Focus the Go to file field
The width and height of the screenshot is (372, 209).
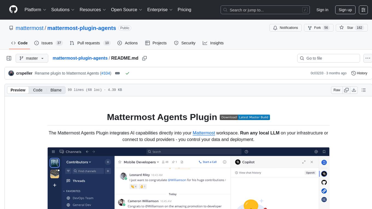point(329,58)
